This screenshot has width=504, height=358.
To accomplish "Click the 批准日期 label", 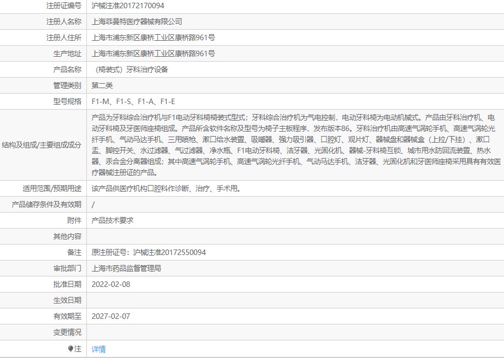I will 67,284.
